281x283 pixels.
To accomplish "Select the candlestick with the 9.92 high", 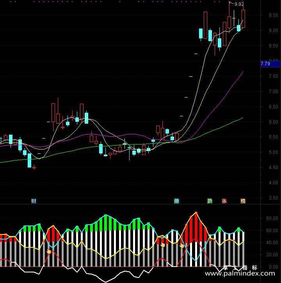I will (x=229, y=22).
